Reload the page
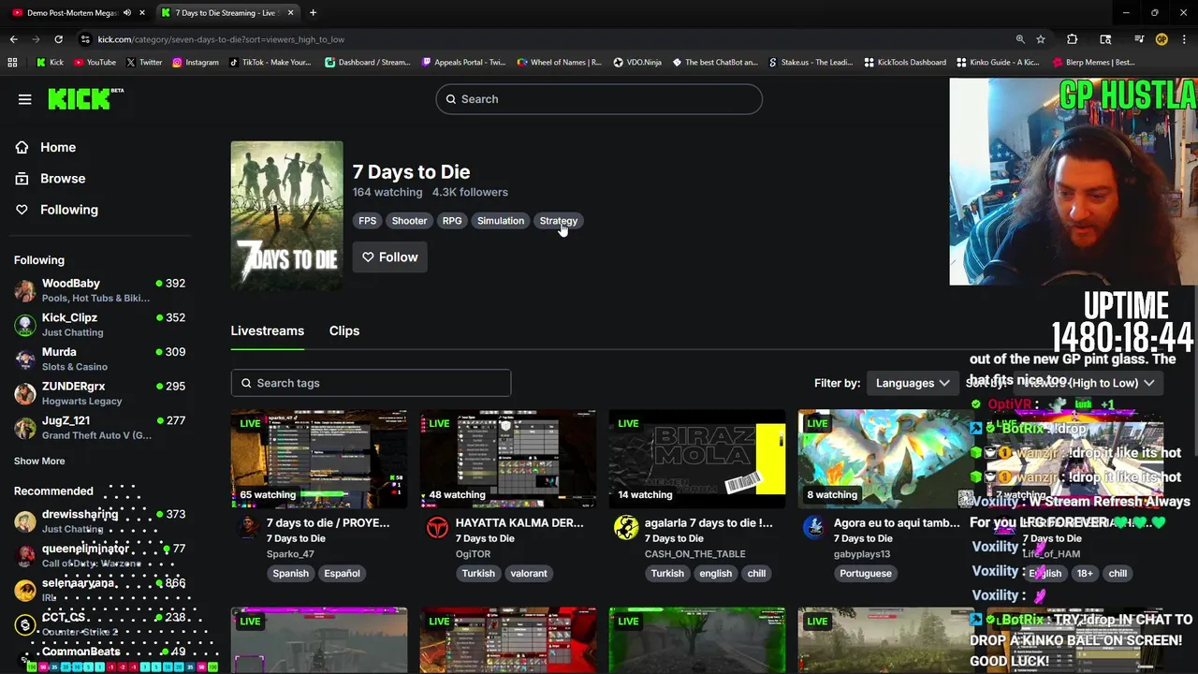 58,39
